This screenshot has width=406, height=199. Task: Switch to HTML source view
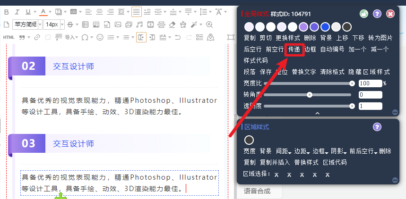click(9, 37)
